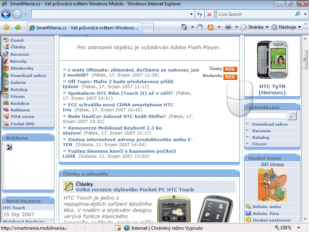This screenshot has width=309, height=232.
Task: Click the Home page toolbar icon
Action: [x=184, y=27]
